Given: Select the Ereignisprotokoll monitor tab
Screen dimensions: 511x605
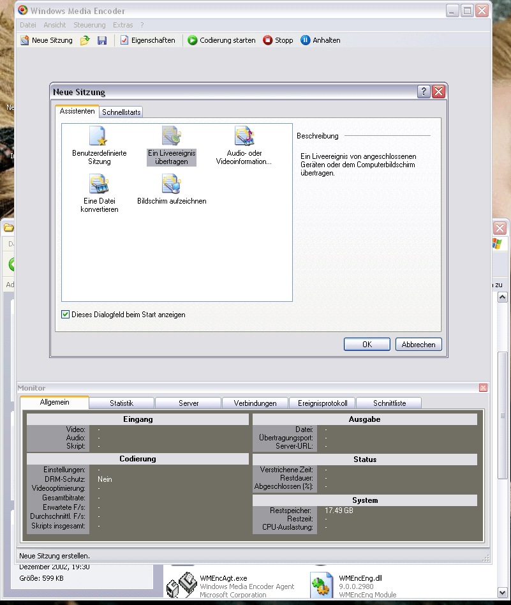Looking at the screenshot, I should (322, 403).
